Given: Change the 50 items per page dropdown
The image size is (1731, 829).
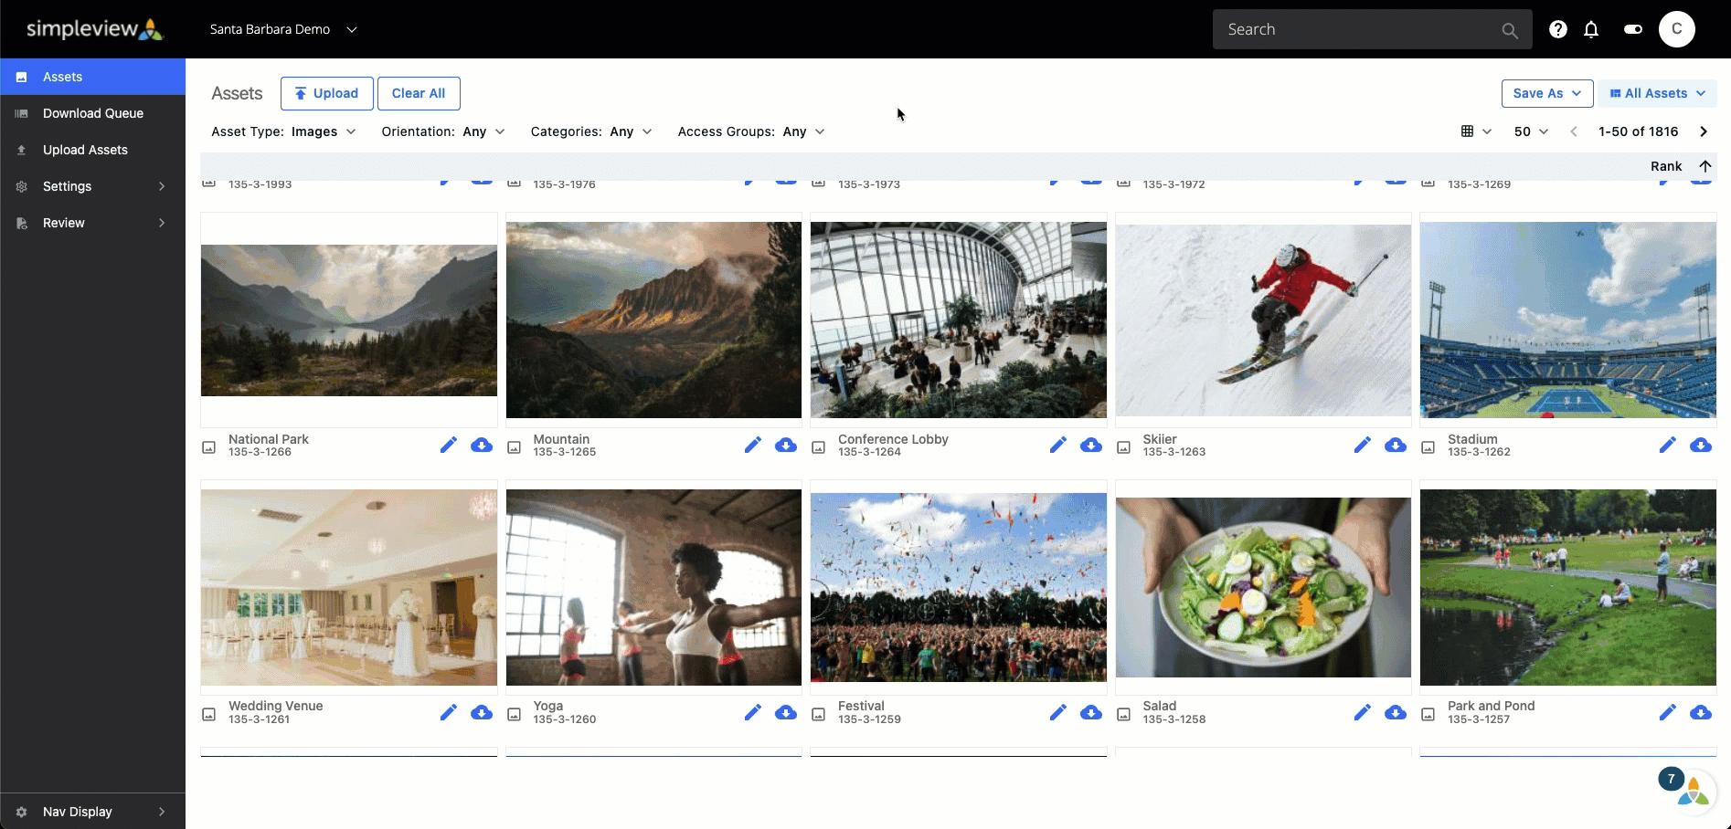Looking at the screenshot, I should pos(1531,131).
